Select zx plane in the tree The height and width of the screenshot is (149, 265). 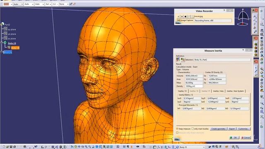[x=12, y=38]
